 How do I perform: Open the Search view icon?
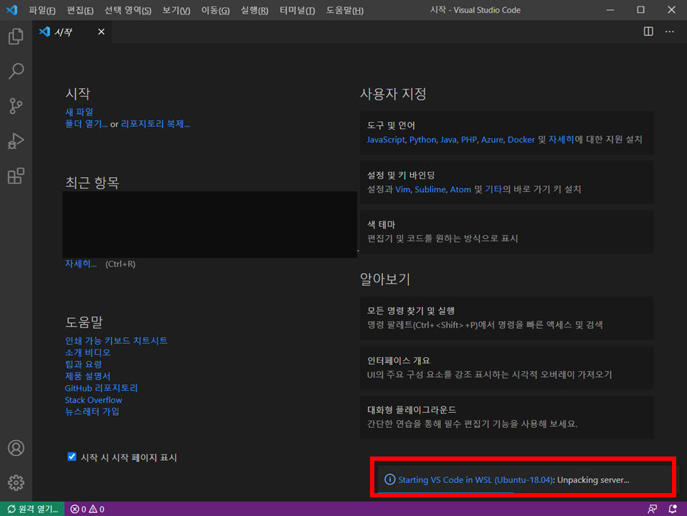16,71
